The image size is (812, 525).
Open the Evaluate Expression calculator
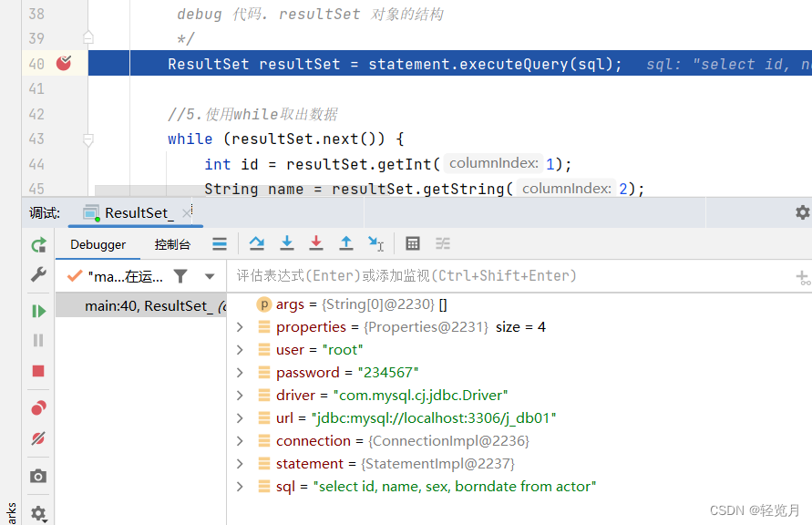coord(413,243)
